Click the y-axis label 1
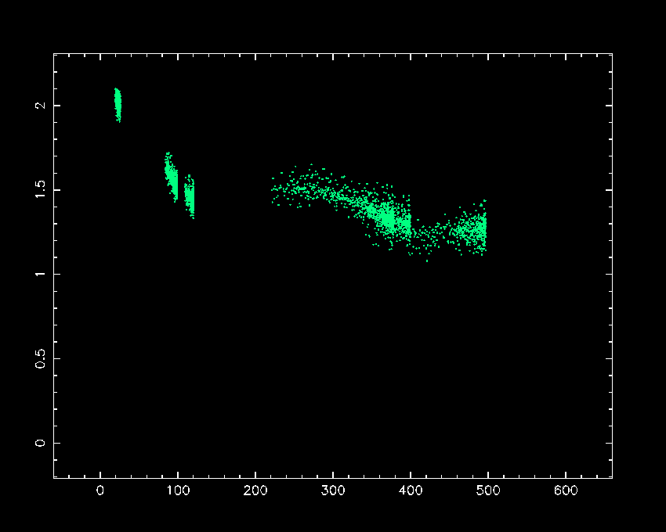Image resolution: width=666 pixels, height=532 pixels. pos(40,274)
